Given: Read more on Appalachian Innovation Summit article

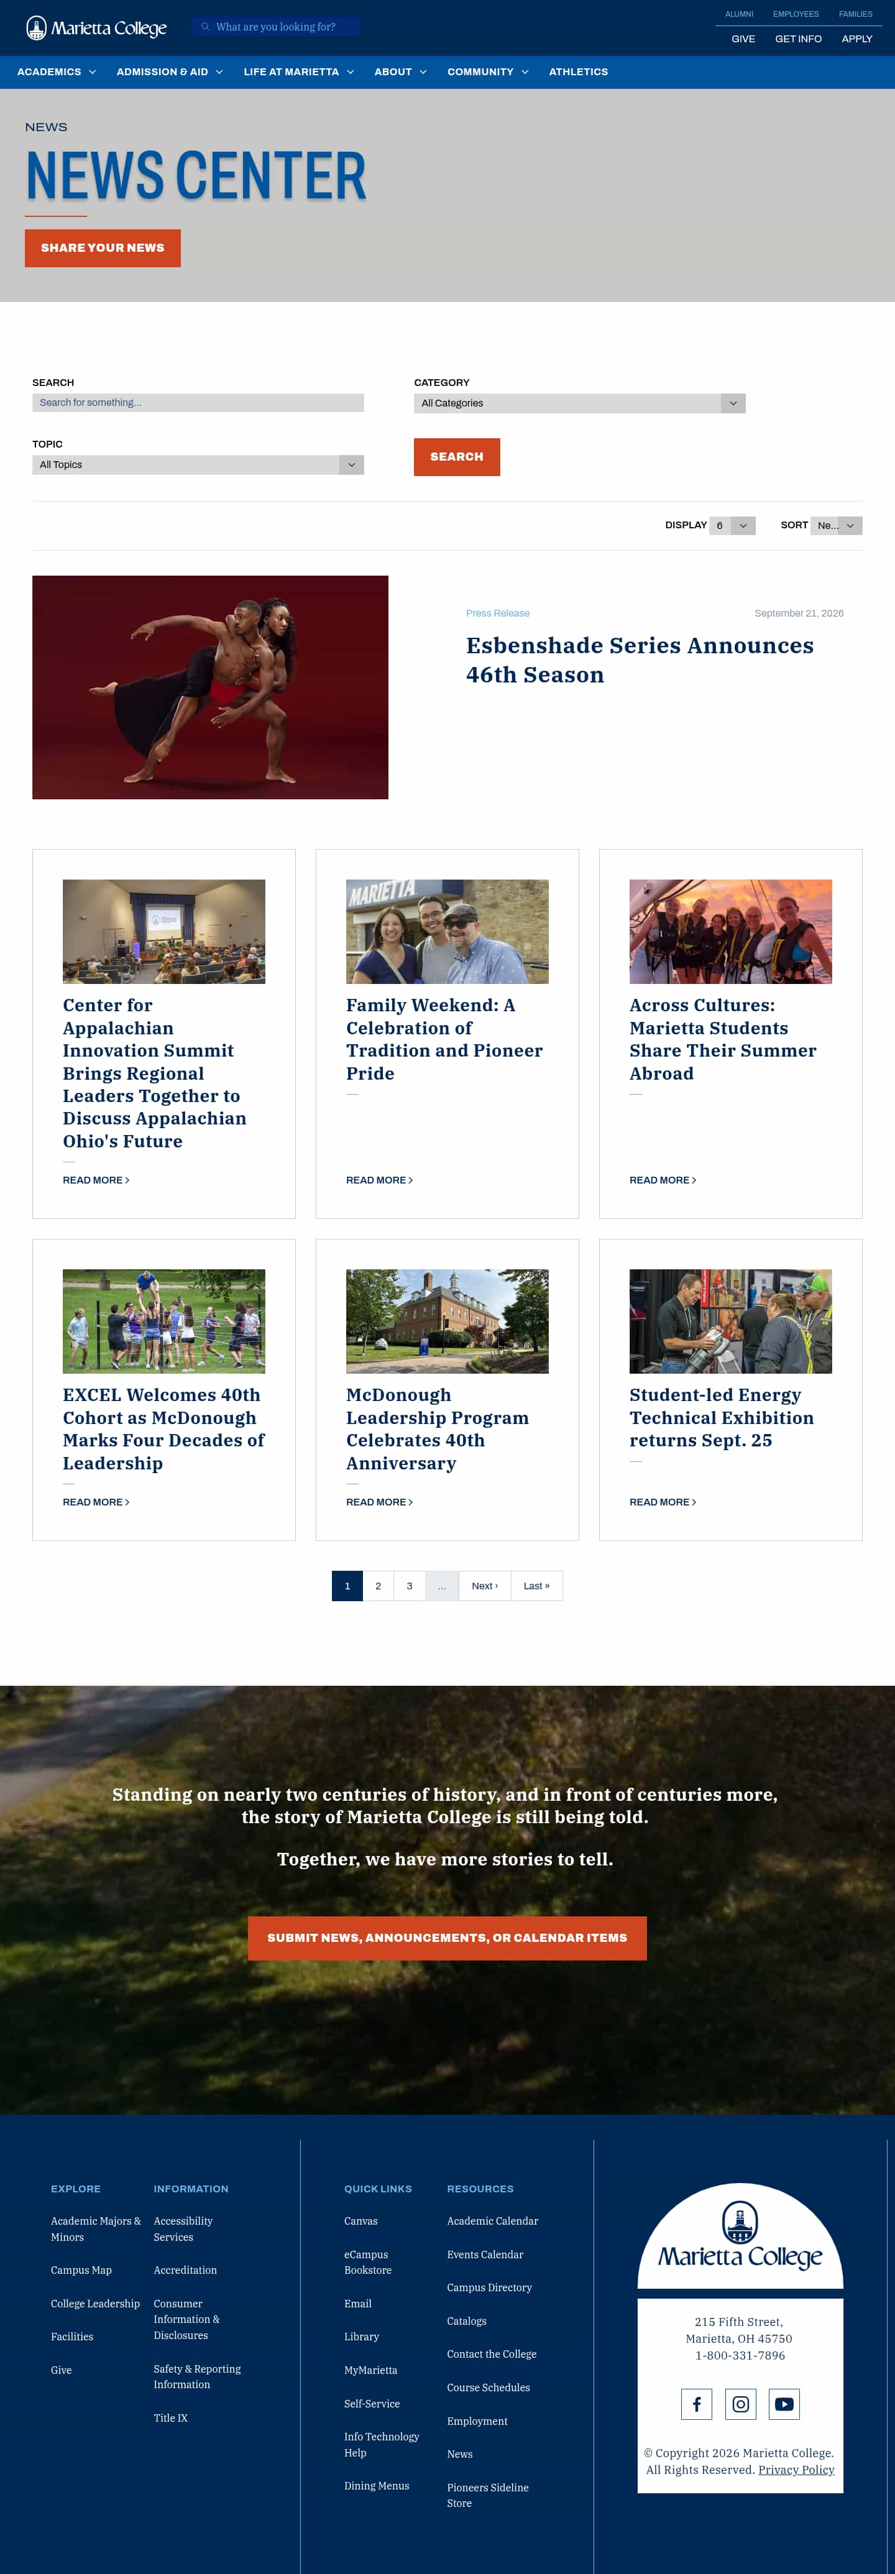Looking at the screenshot, I should (96, 1180).
